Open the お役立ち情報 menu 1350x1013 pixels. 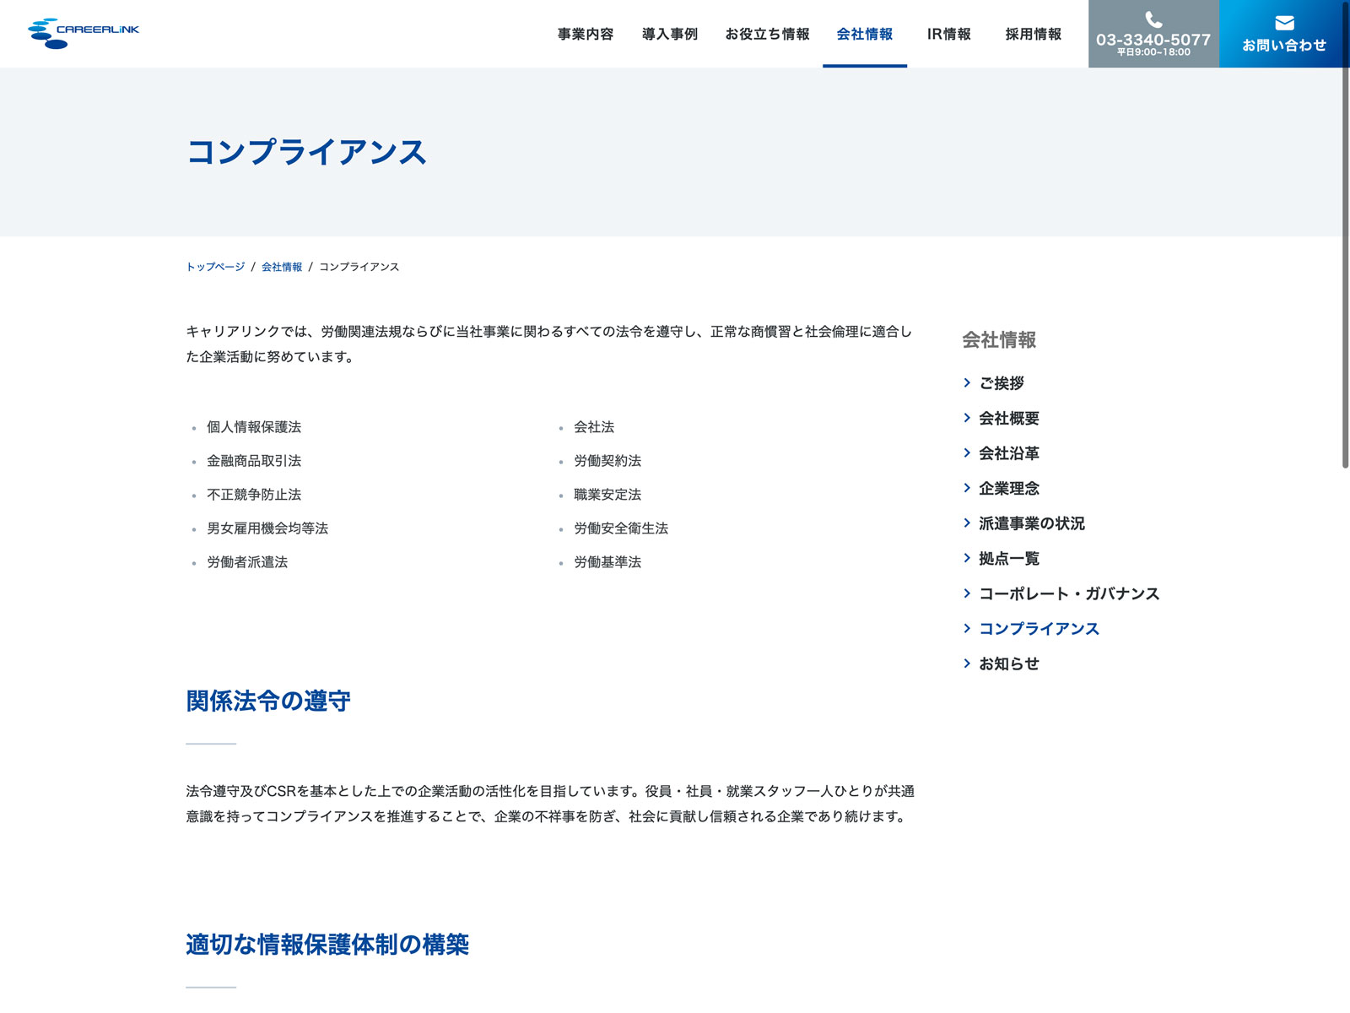click(x=767, y=34)
